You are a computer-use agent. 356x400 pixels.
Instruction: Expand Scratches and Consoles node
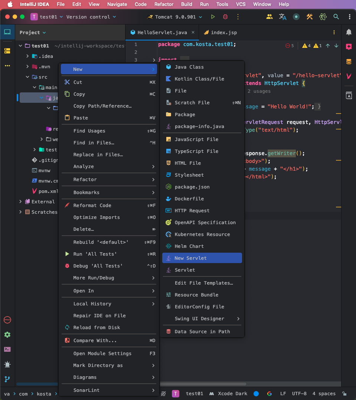point(20,212)
